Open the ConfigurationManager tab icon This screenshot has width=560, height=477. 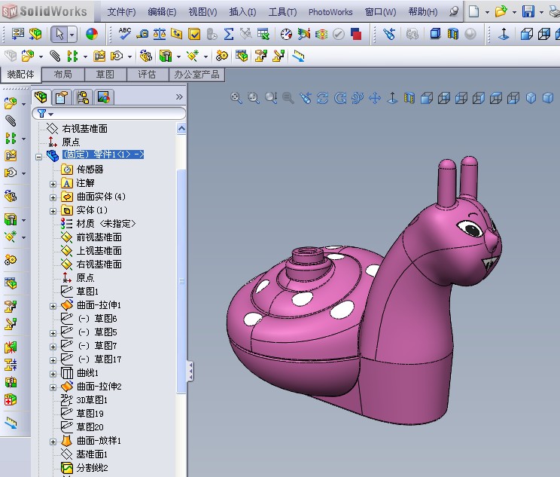click(83, 97)
